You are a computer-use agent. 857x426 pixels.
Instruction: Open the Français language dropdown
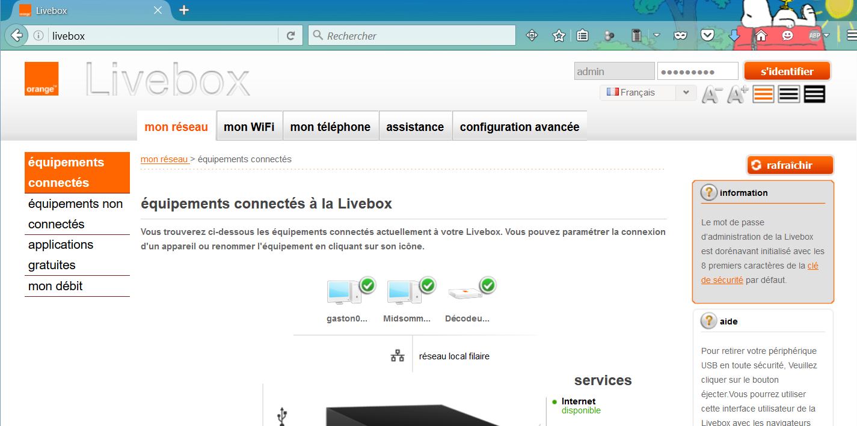click(685, 93)
